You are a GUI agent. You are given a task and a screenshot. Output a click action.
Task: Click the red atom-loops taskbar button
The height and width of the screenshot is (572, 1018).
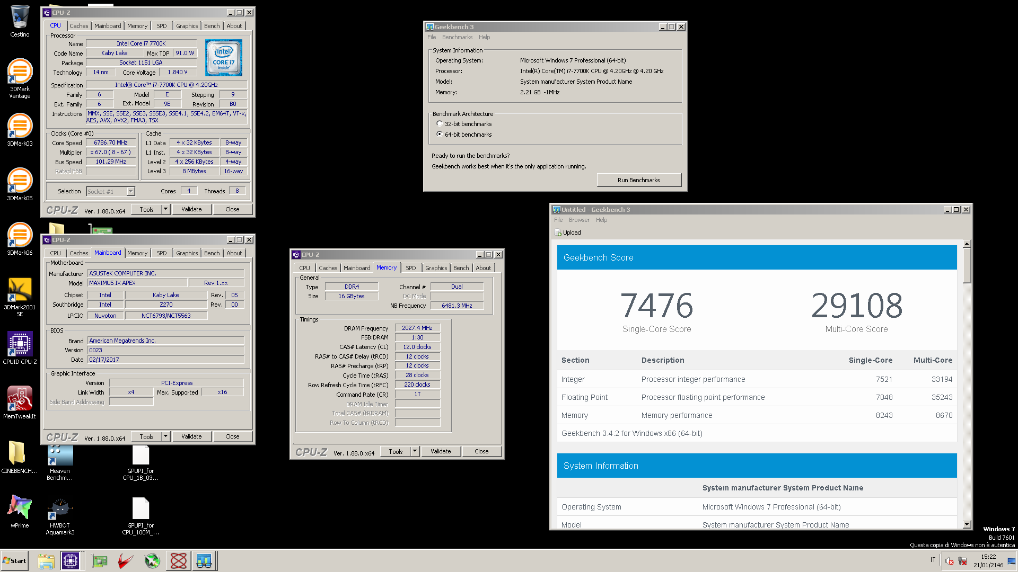point(179,561)
